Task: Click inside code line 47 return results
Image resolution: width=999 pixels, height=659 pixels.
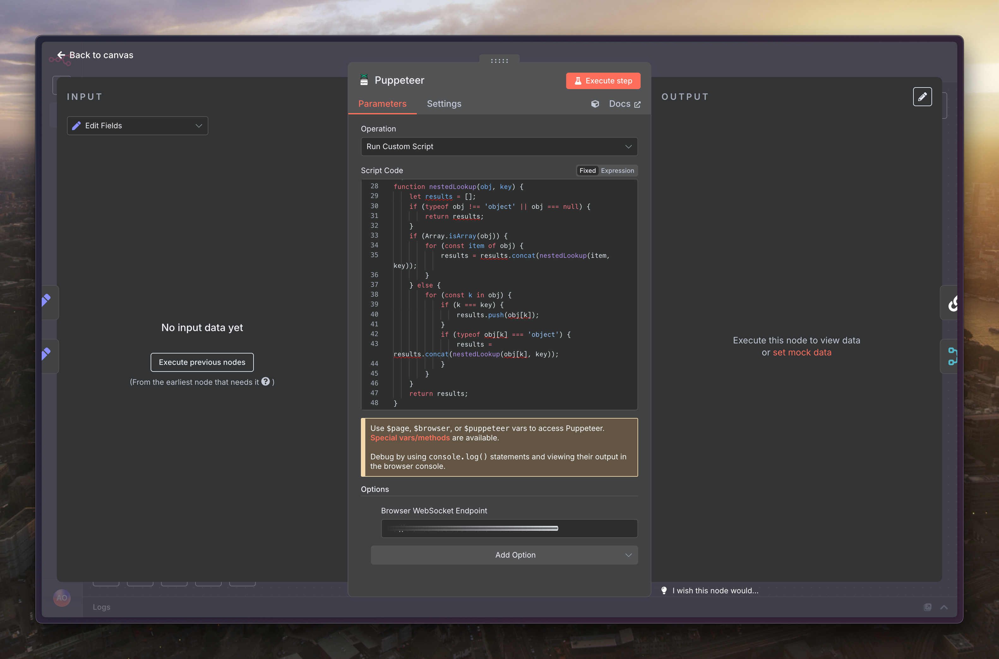Action: 438,393
